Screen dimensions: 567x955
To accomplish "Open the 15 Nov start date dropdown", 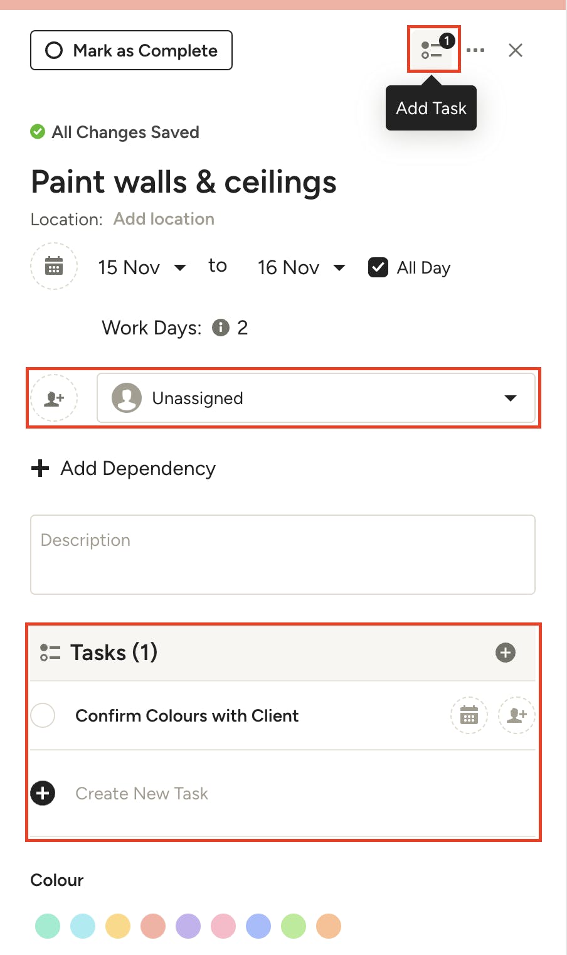I will pyautogui.click(x=142, y=268).
